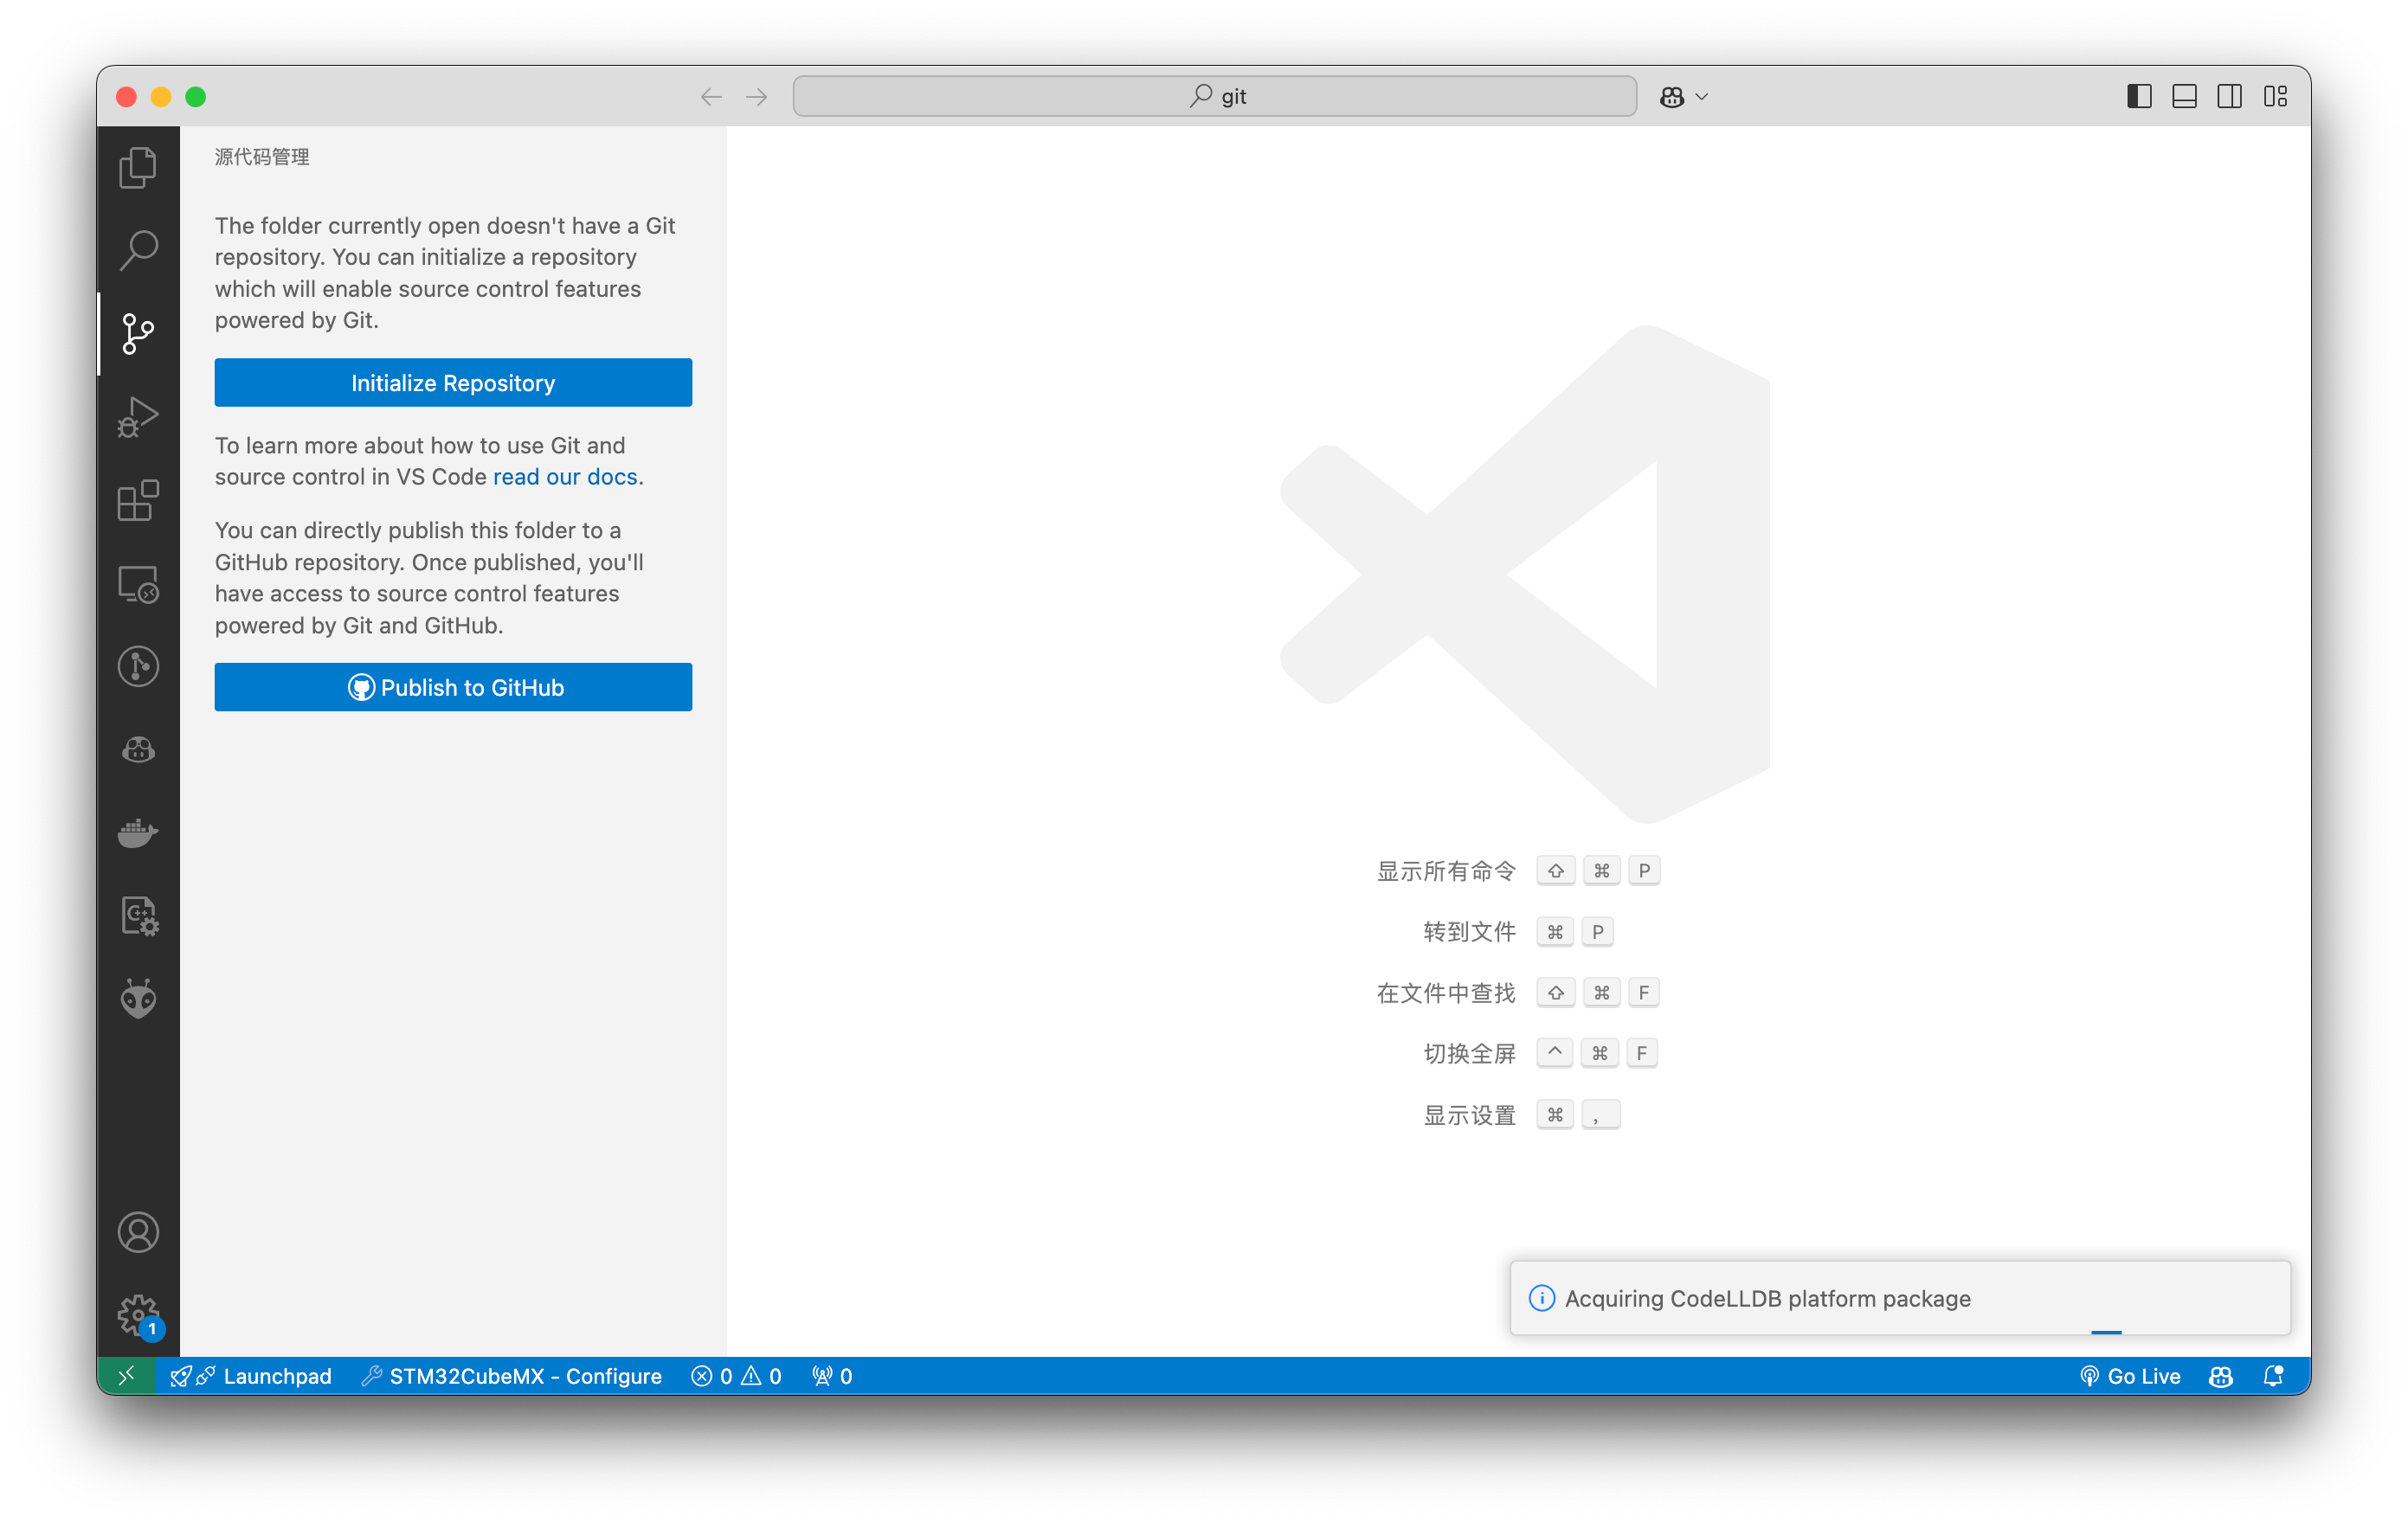Click the 切换全屏 shortcut label
Image resolution: width=2408 pixels, height=1523 pixels.
point(1469,1054)
